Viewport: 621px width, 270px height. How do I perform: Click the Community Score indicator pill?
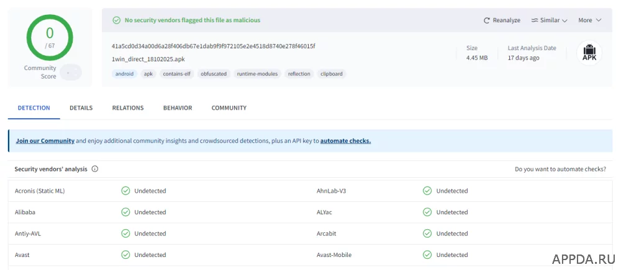[x=70, y=72]
